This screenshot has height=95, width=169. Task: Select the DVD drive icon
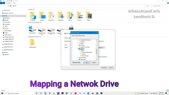[x=71, y=27]
